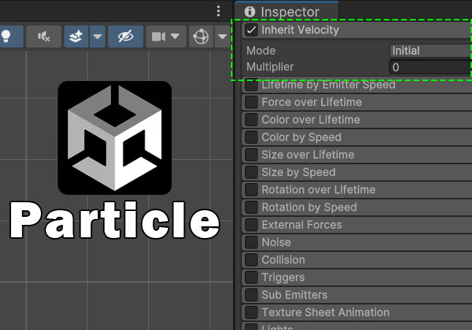Enable the Noise module checkbox
The height and width of the screenshot is (330, 472).
coord(251,242)
